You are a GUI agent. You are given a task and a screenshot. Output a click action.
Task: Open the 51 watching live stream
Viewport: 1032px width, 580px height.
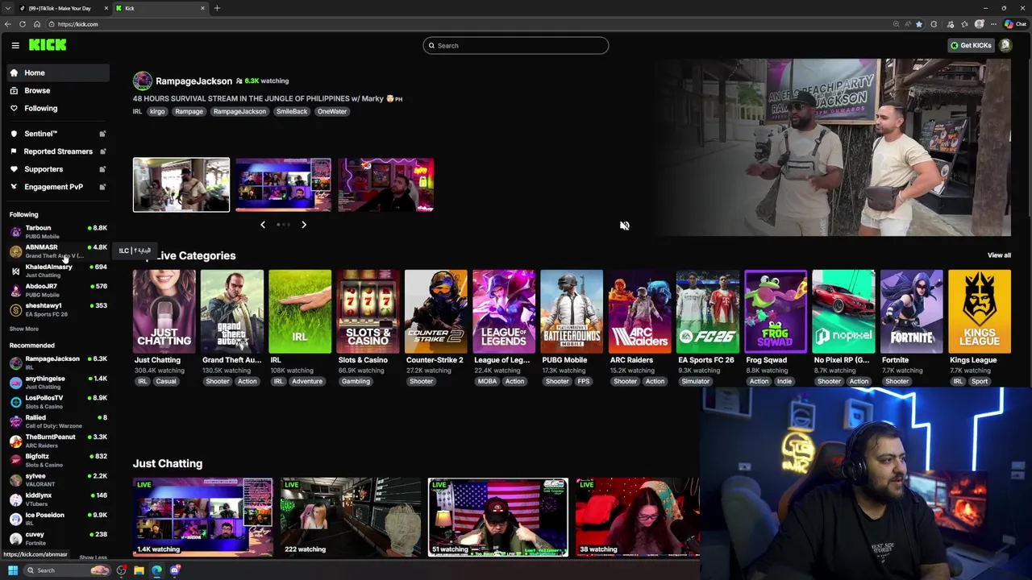point(498,517)
